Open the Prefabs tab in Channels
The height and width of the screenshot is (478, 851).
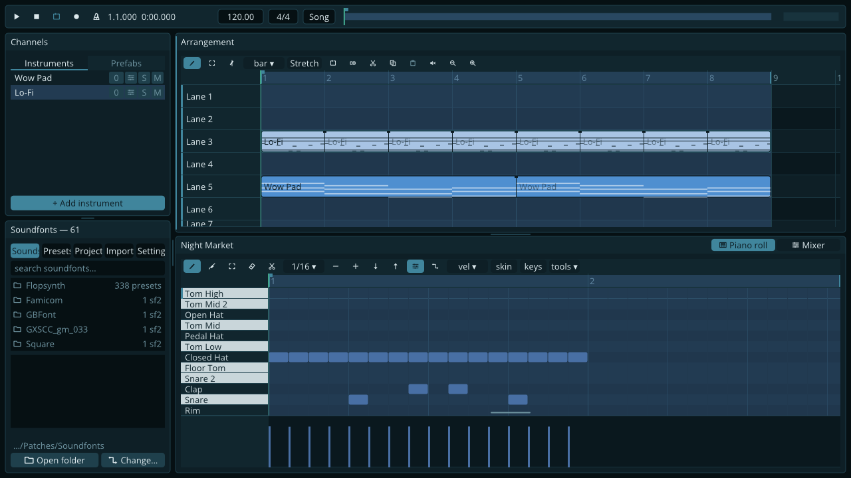point(126,63)
